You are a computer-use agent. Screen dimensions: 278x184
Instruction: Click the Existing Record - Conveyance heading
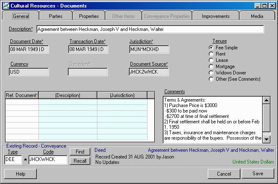click(x=36, y=146)
